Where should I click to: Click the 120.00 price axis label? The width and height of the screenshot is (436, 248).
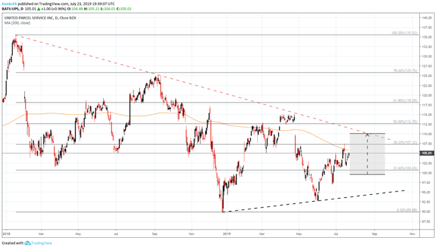click(426, 95)
